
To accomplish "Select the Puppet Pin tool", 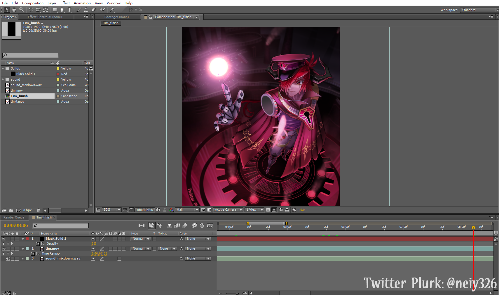I will click(112, 10).
